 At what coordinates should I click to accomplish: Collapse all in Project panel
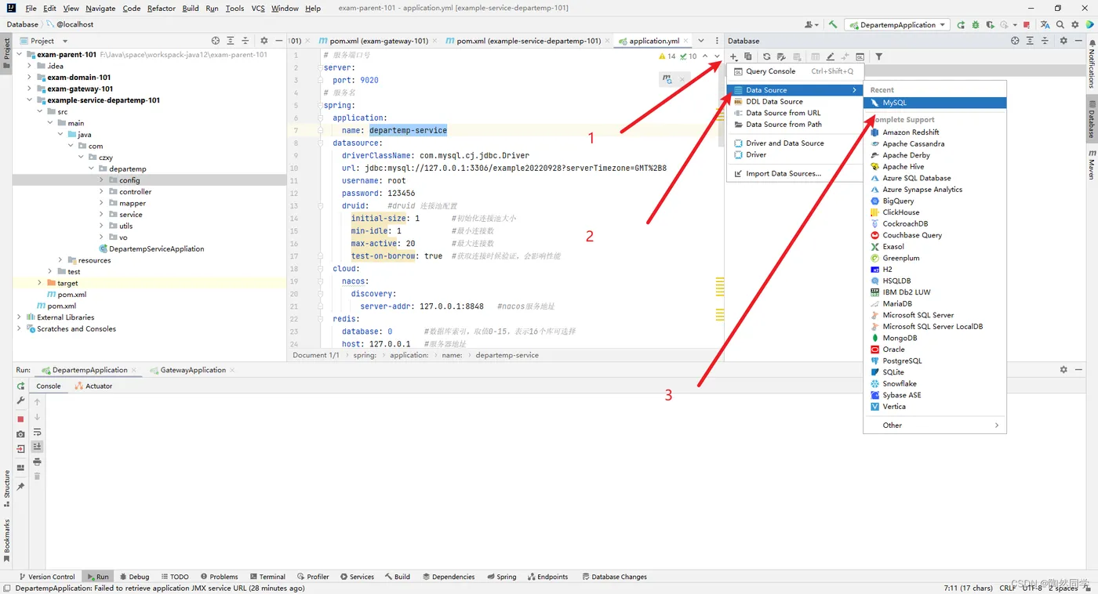pos(245,41)
